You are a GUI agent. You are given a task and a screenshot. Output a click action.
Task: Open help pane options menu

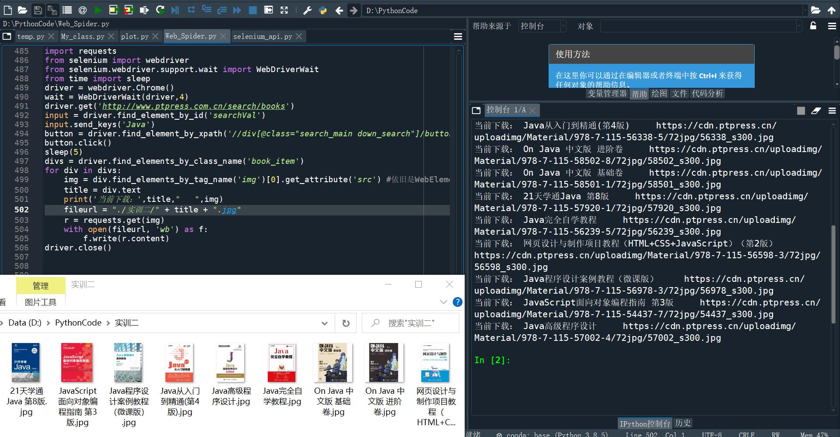pos(832,26)
